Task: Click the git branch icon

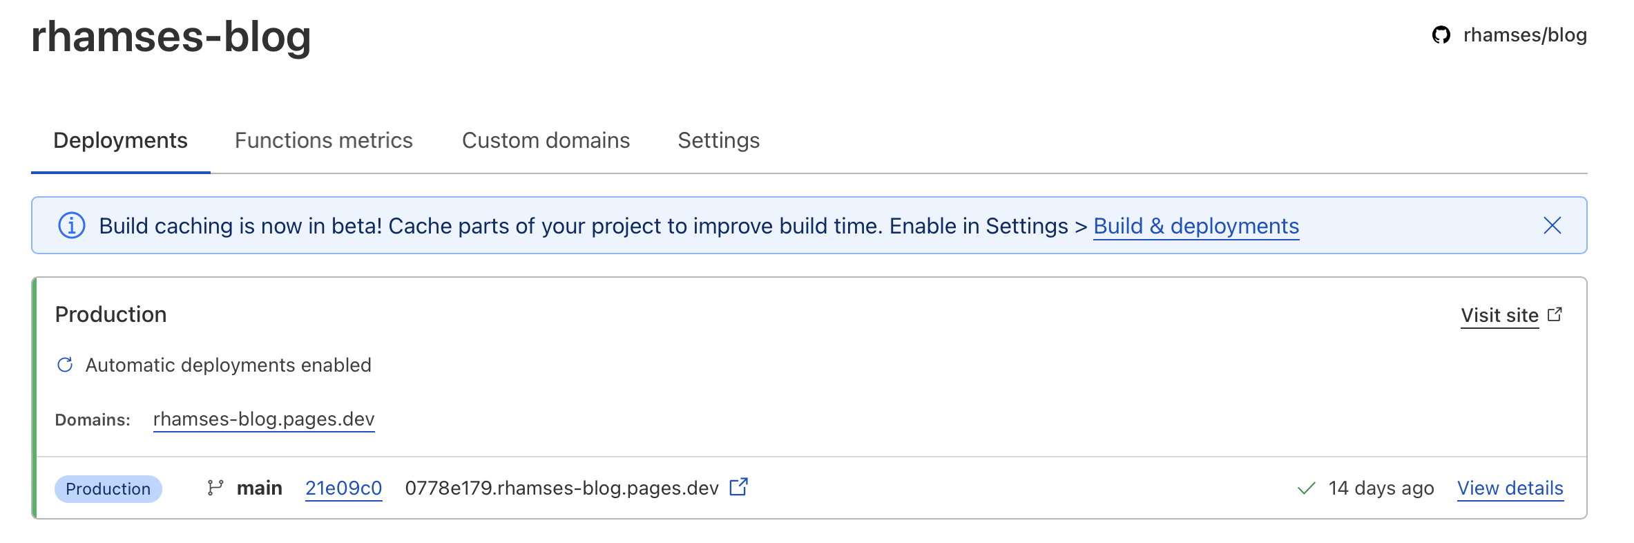Action: point(215,488)
